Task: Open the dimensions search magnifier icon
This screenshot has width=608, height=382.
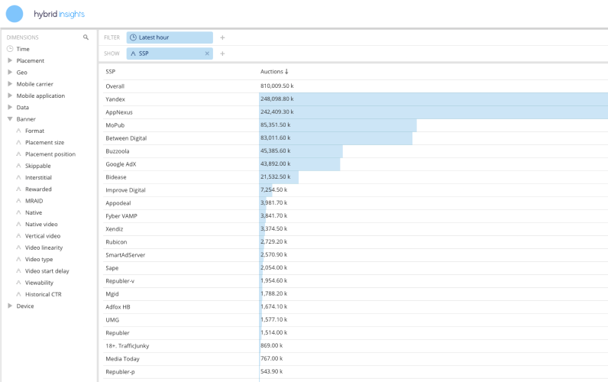Action: (x=86, y=37)
